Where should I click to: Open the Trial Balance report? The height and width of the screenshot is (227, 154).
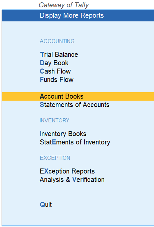pos(59,54)
